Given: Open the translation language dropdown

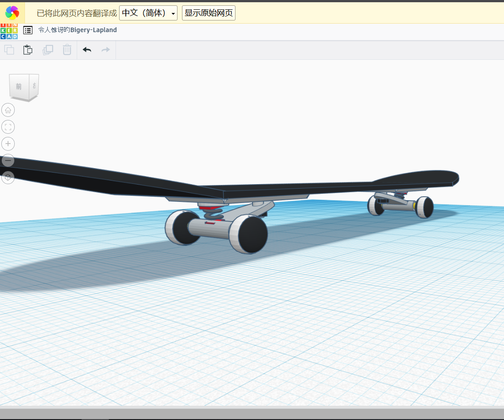Looking at the screenshot, I should tap(173, 12).
